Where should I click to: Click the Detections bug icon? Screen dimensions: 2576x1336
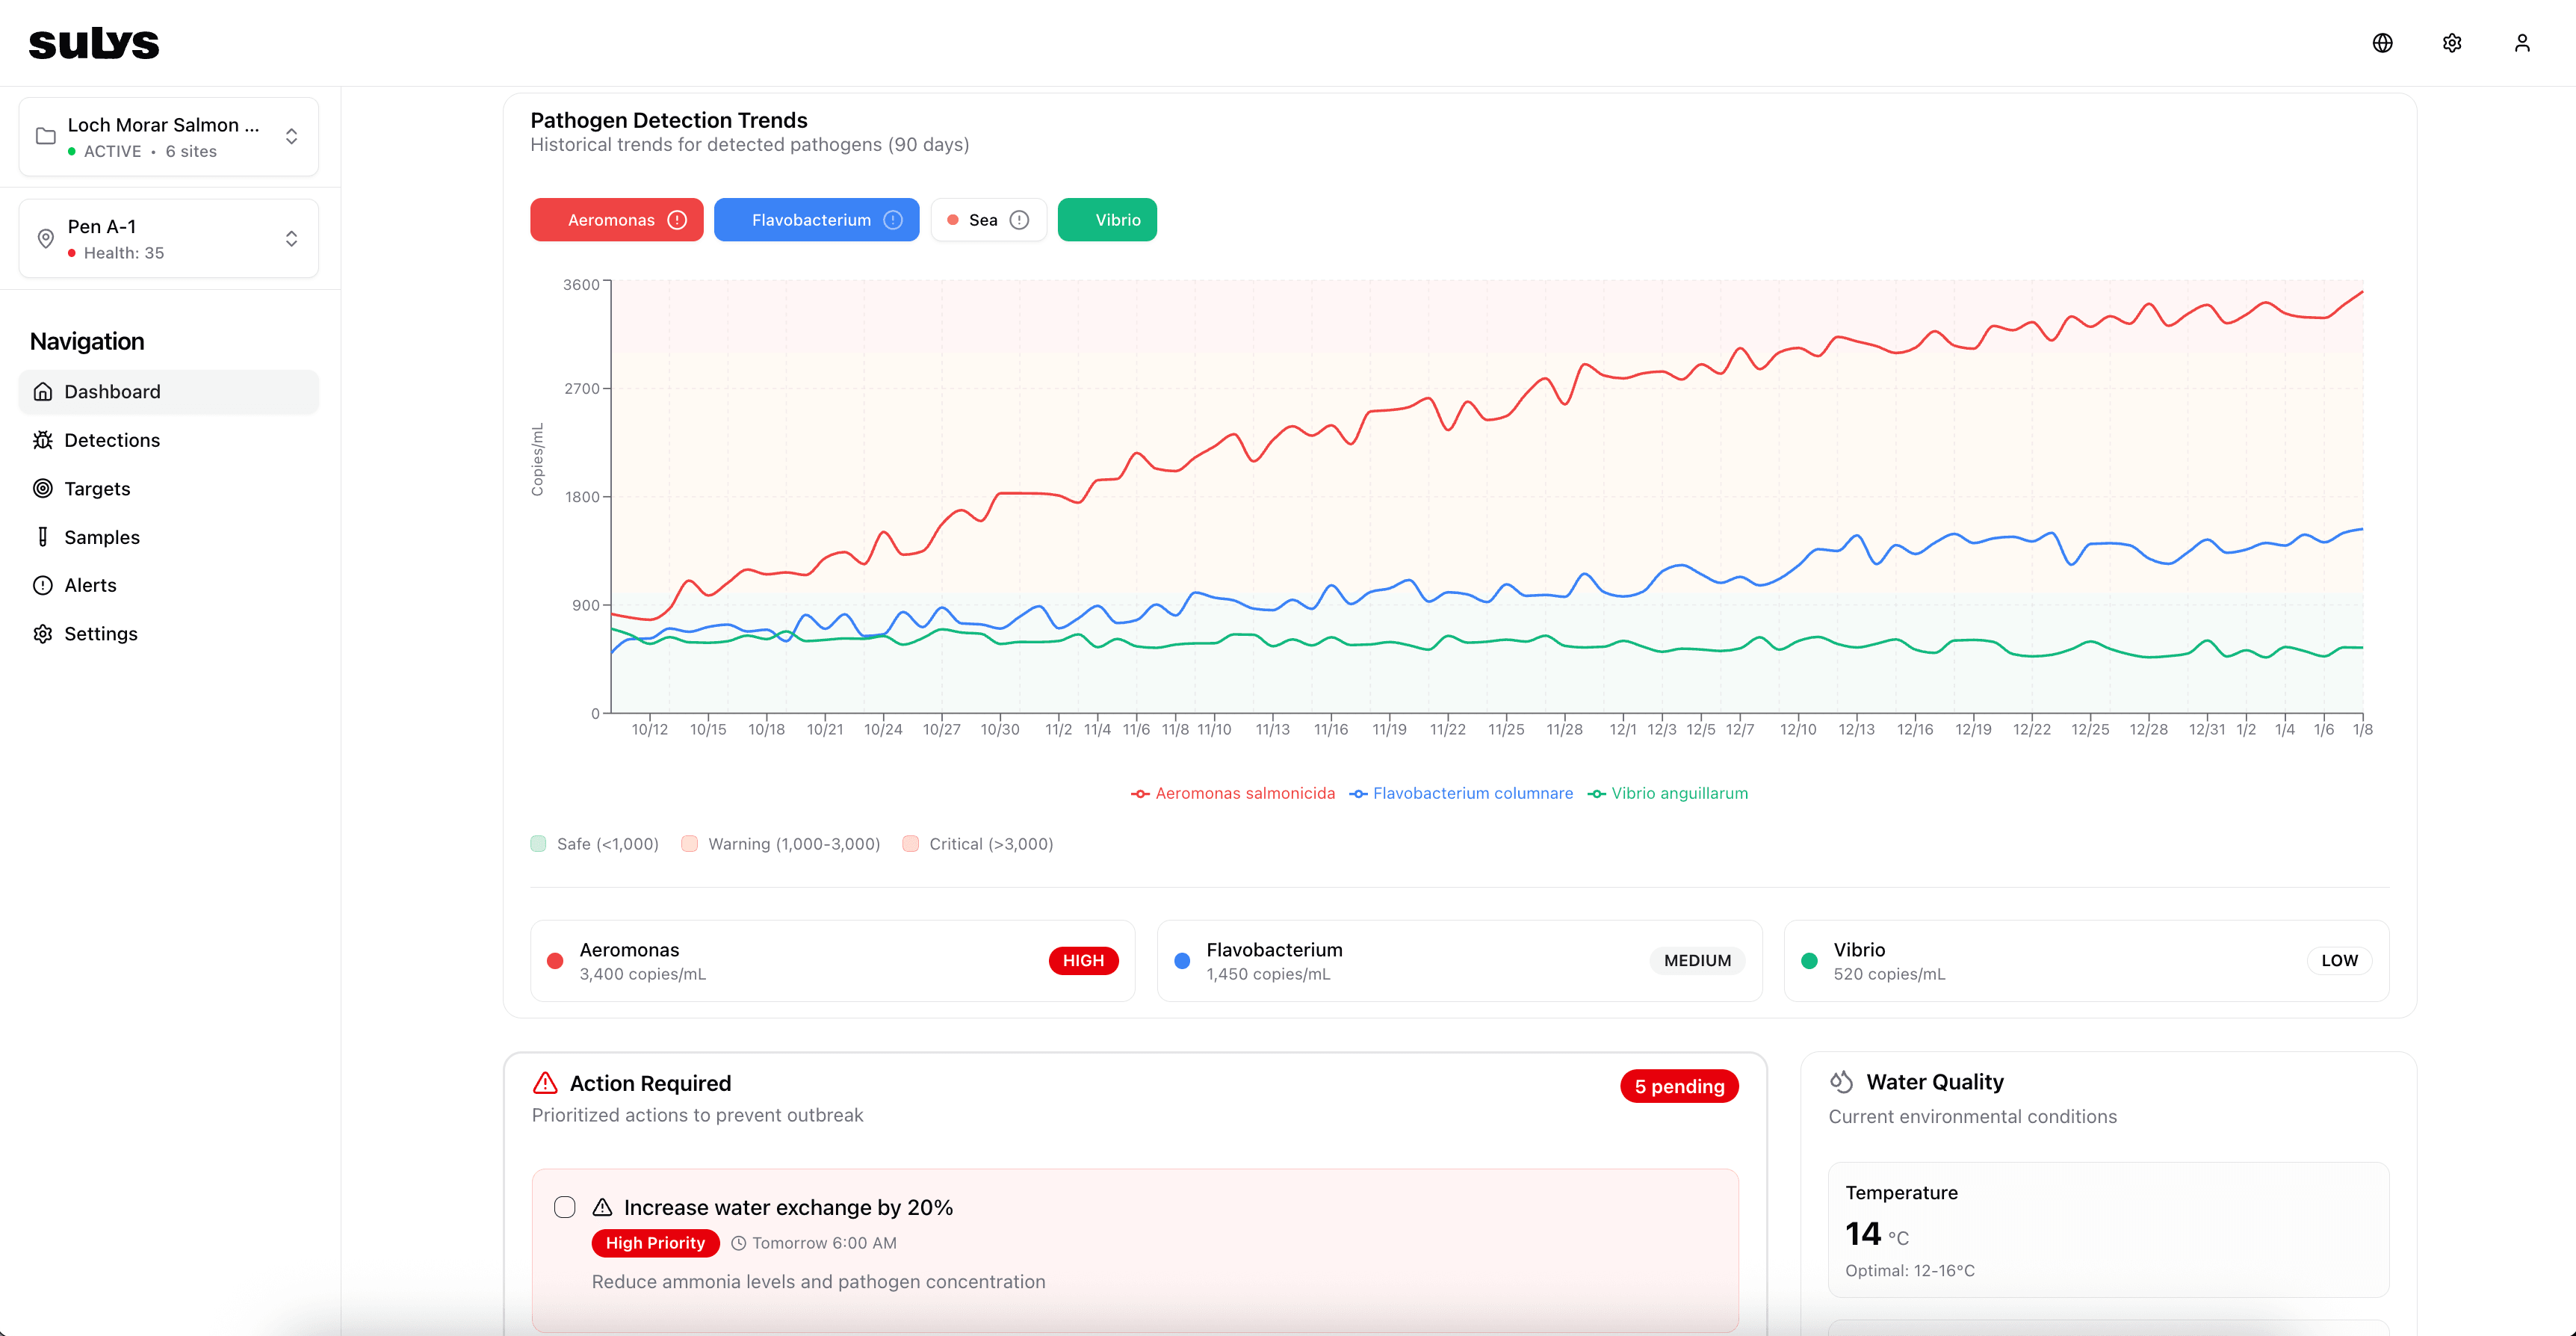43,440
